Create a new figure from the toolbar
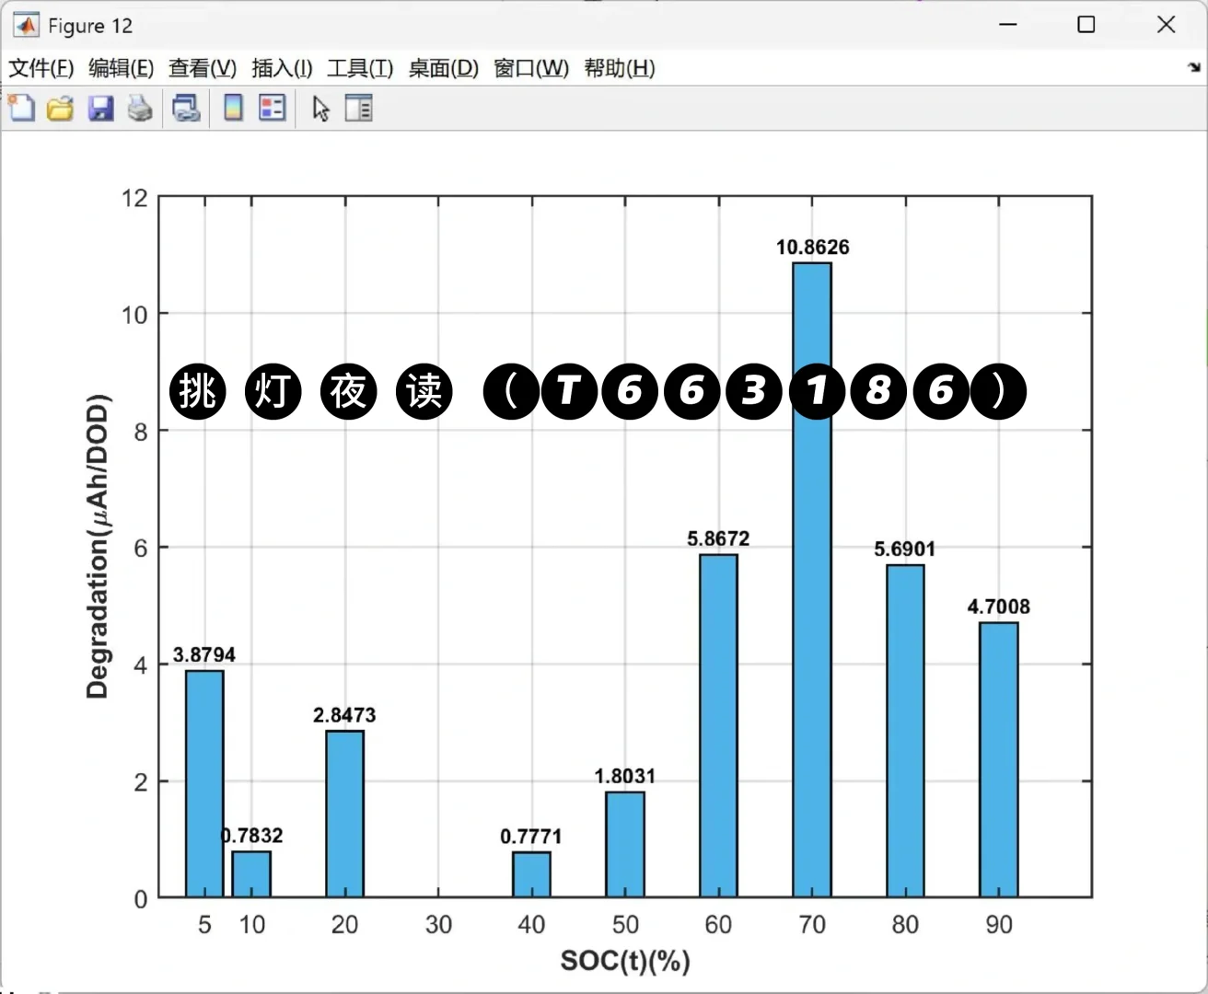 tap(21, 109)
